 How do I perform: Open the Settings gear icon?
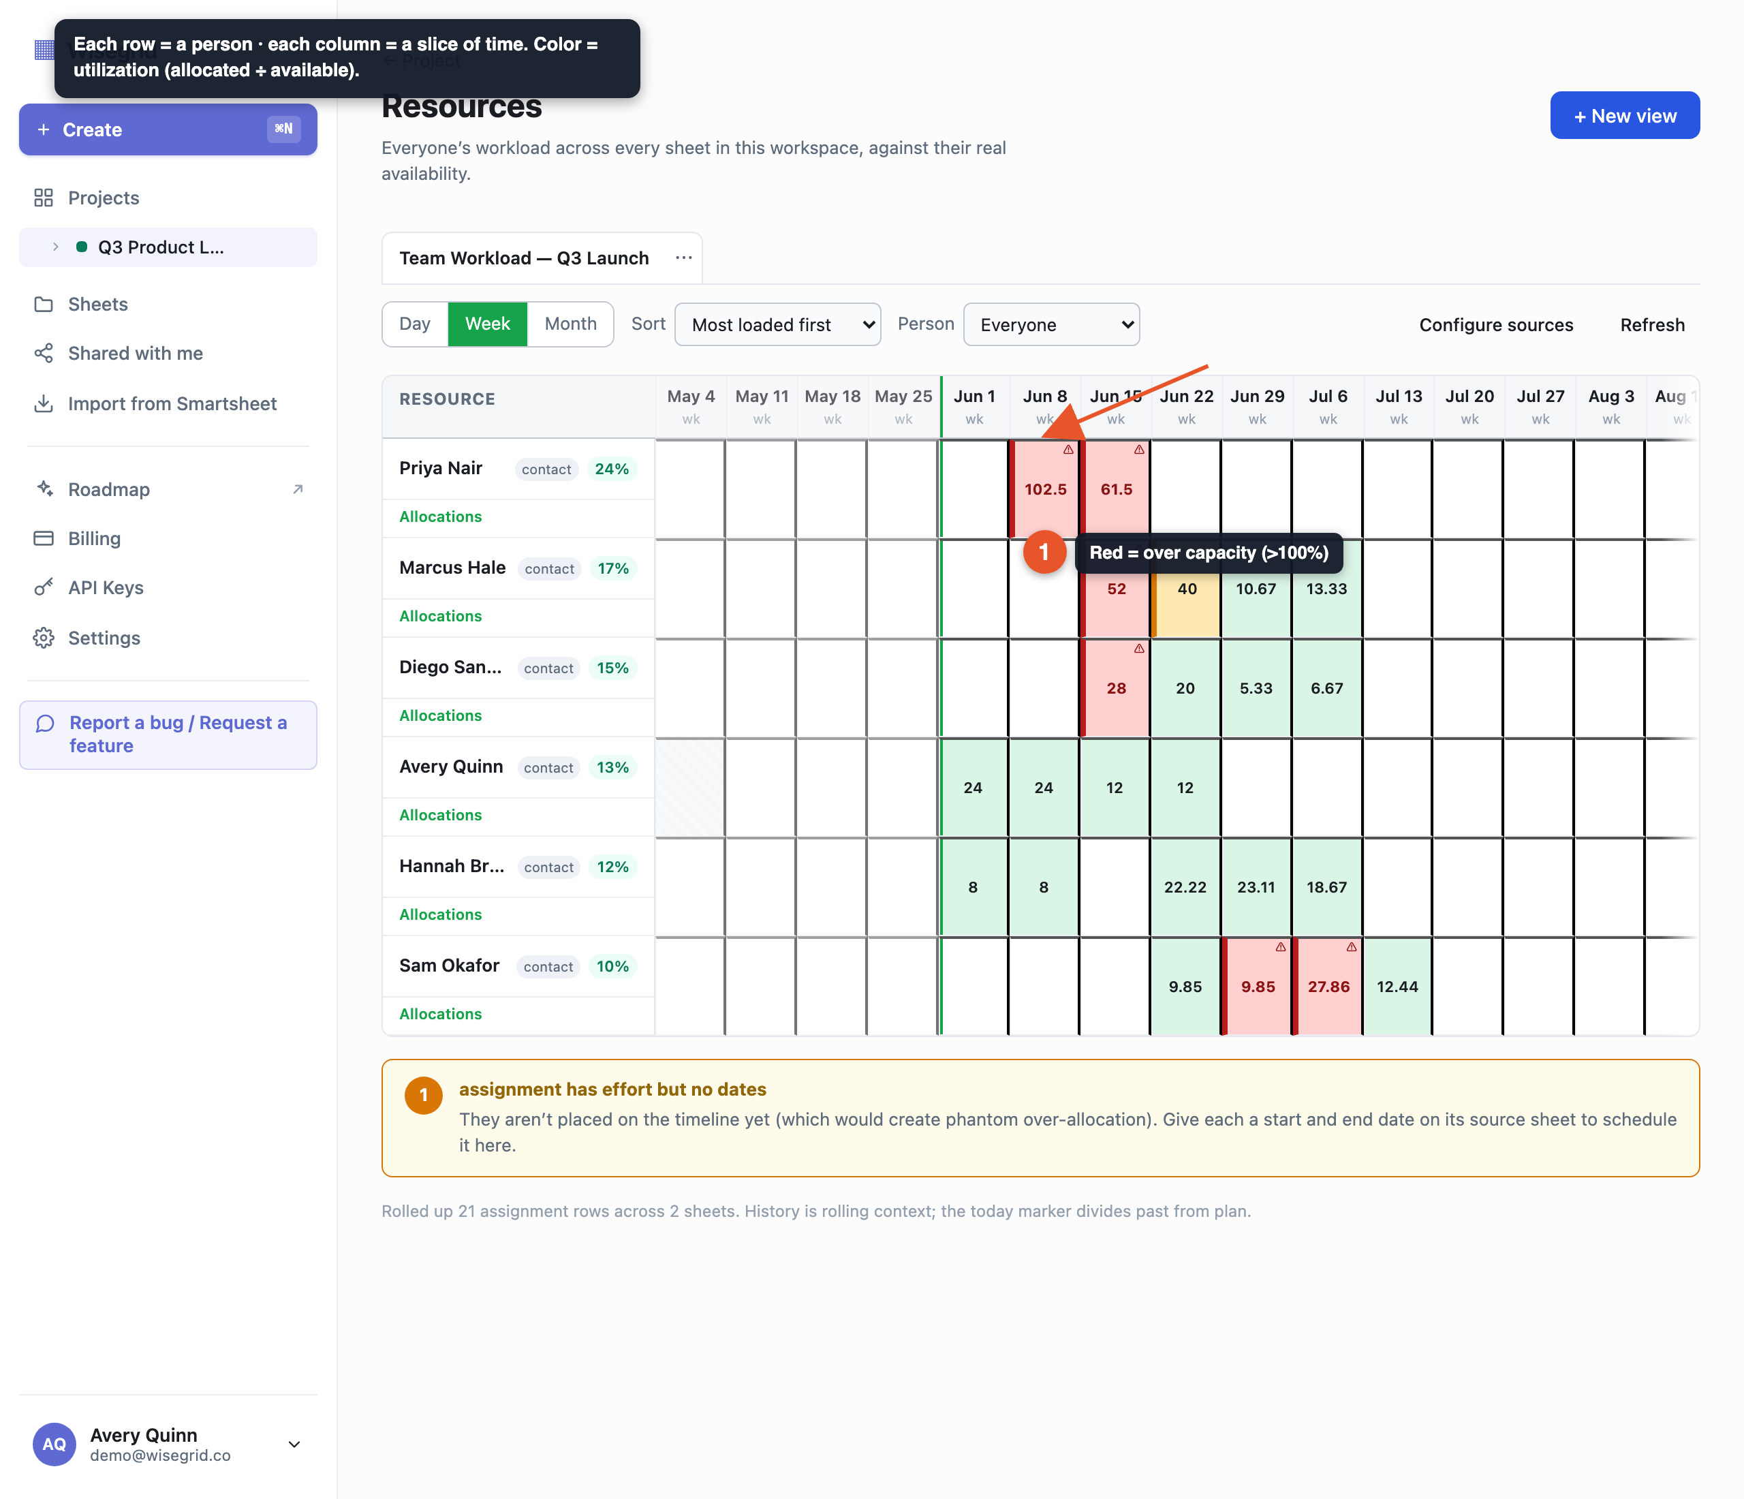[x=44, y=638]
